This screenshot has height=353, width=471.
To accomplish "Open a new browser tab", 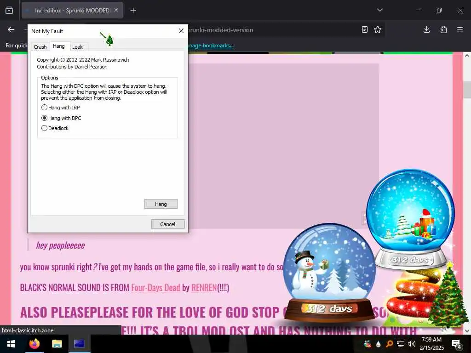I will (133, 11).
